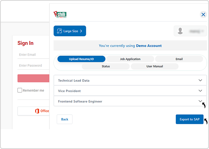Click the Large Size button
Viewport: 209px width, 149px height.
[x=70, y=31]
